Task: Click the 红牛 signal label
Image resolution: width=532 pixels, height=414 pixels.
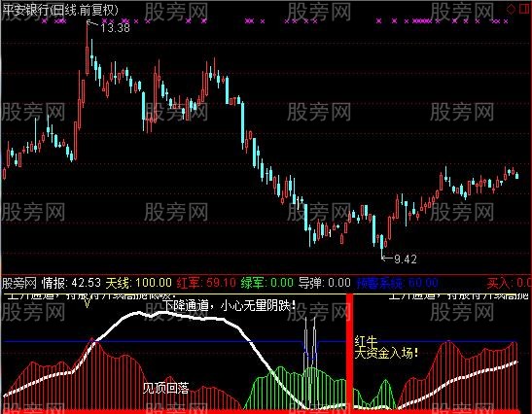Action: click(366, 341)
